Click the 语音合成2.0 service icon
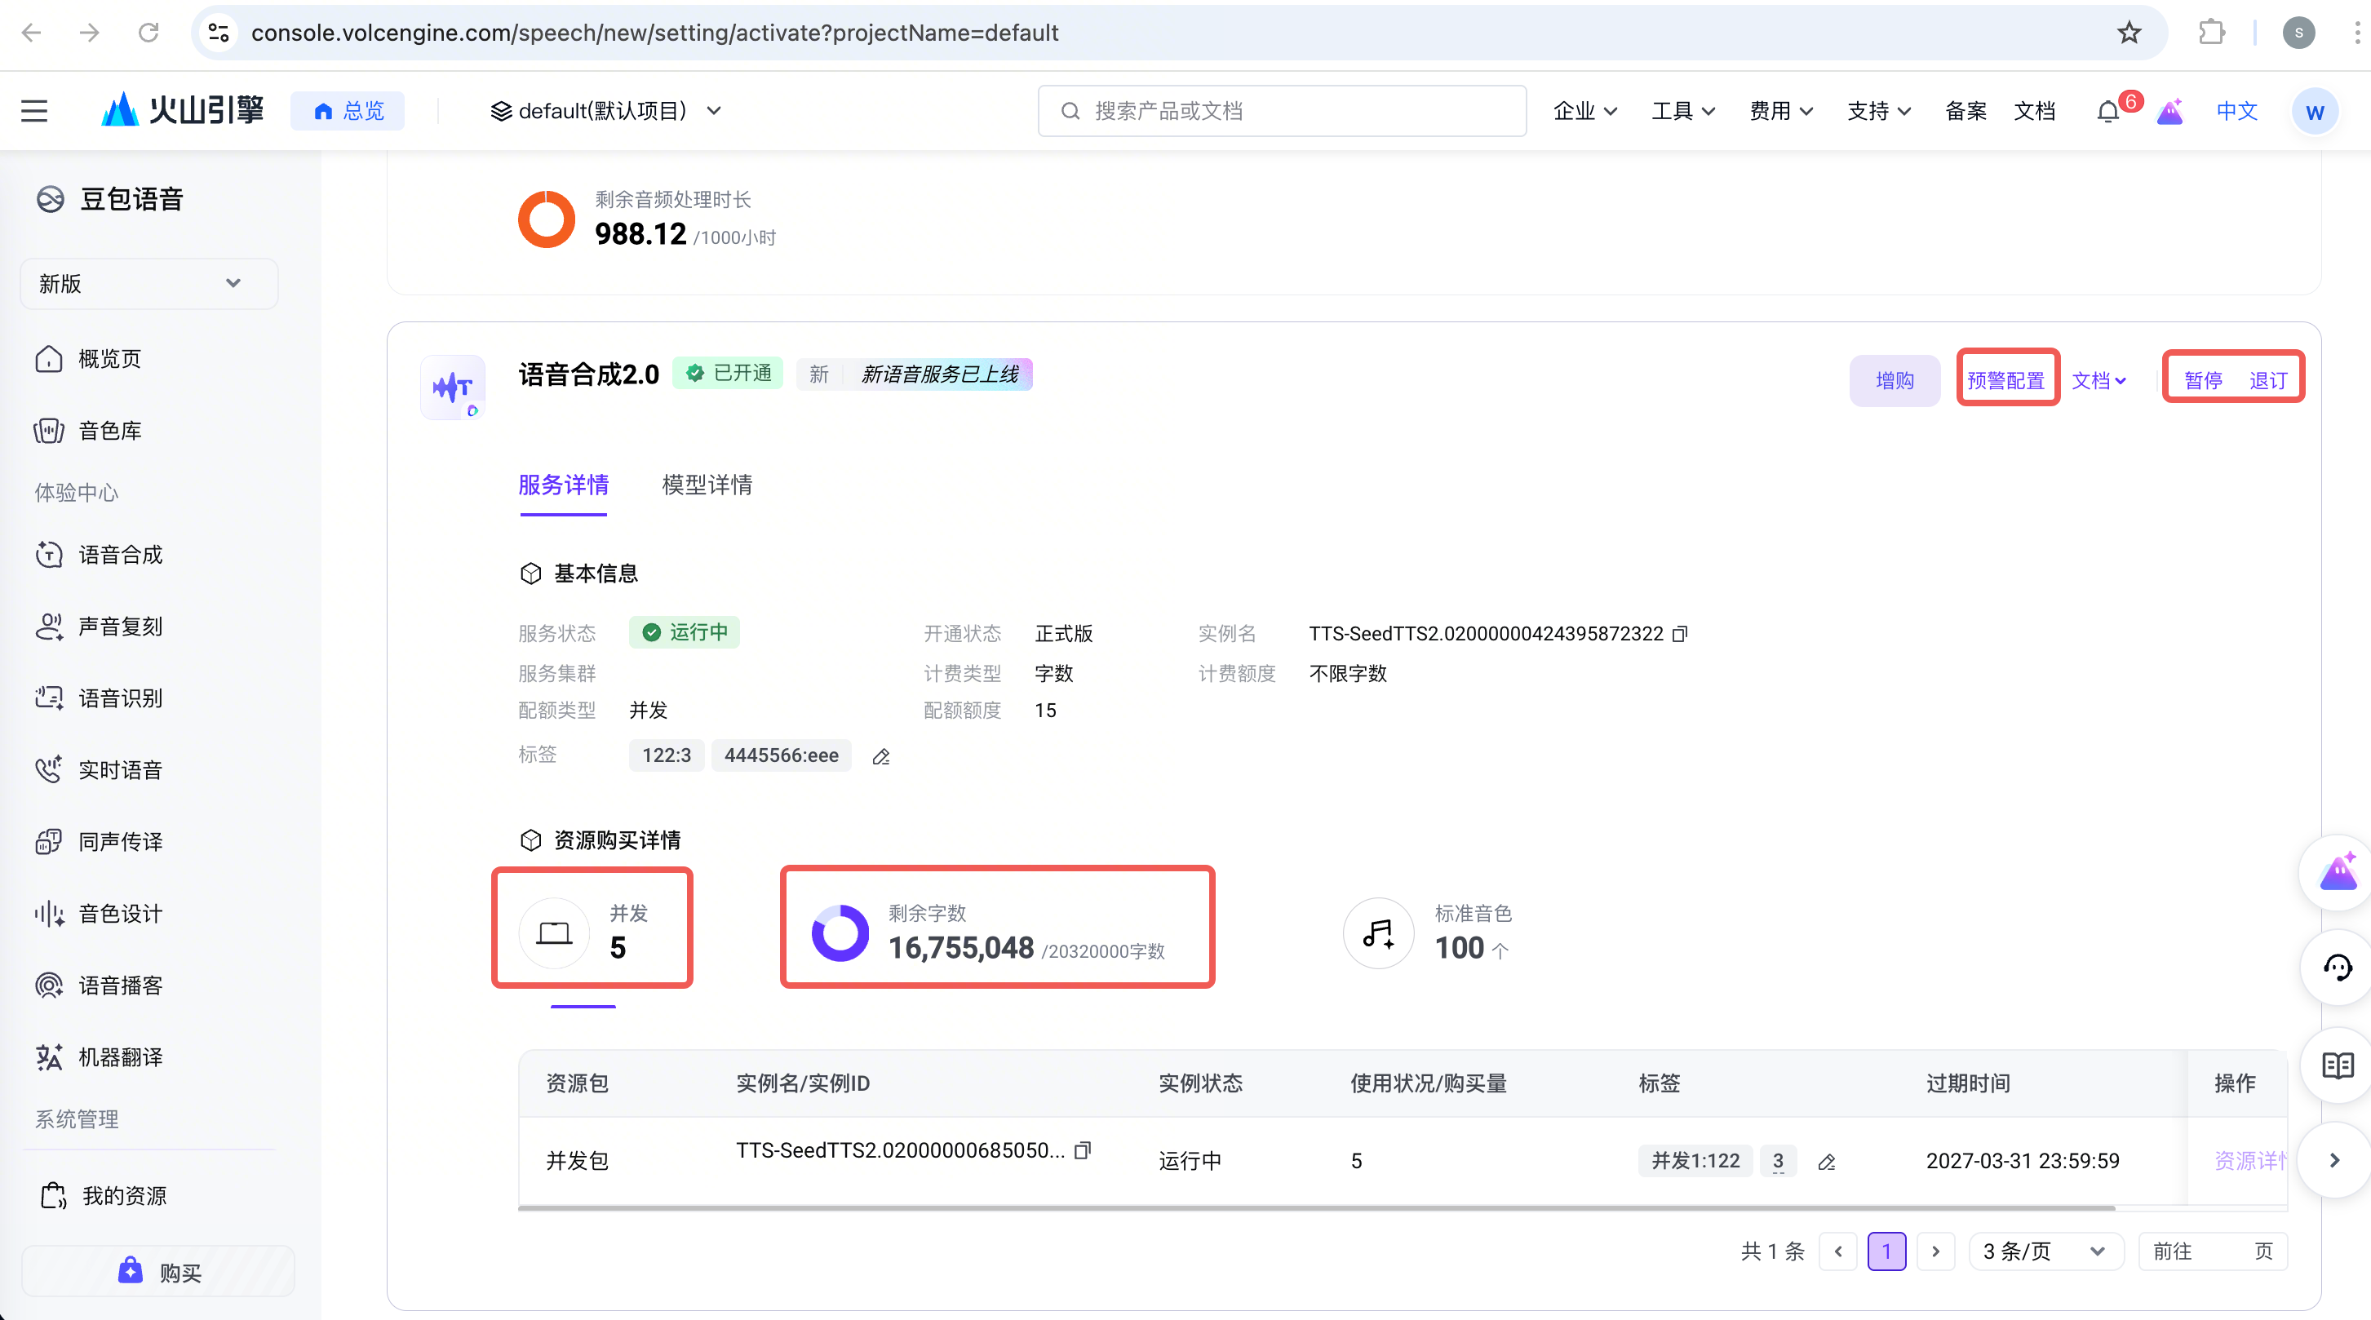This screenshot has height=1320, width=2371. click(453, 388)
